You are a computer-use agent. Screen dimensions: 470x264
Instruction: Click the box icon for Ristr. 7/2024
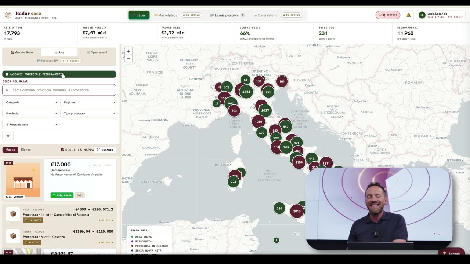(x=13, y=236)
